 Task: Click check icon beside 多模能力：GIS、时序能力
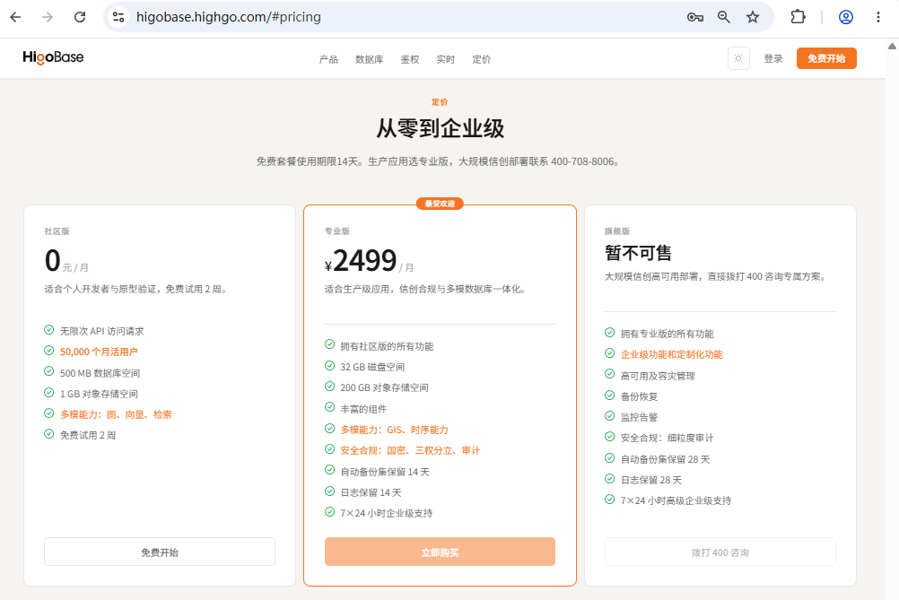coord(329,428)
